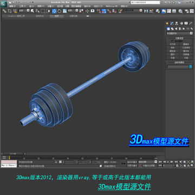
Task: Open the standard primitives category dropdown
Action: tap(179, 33)
